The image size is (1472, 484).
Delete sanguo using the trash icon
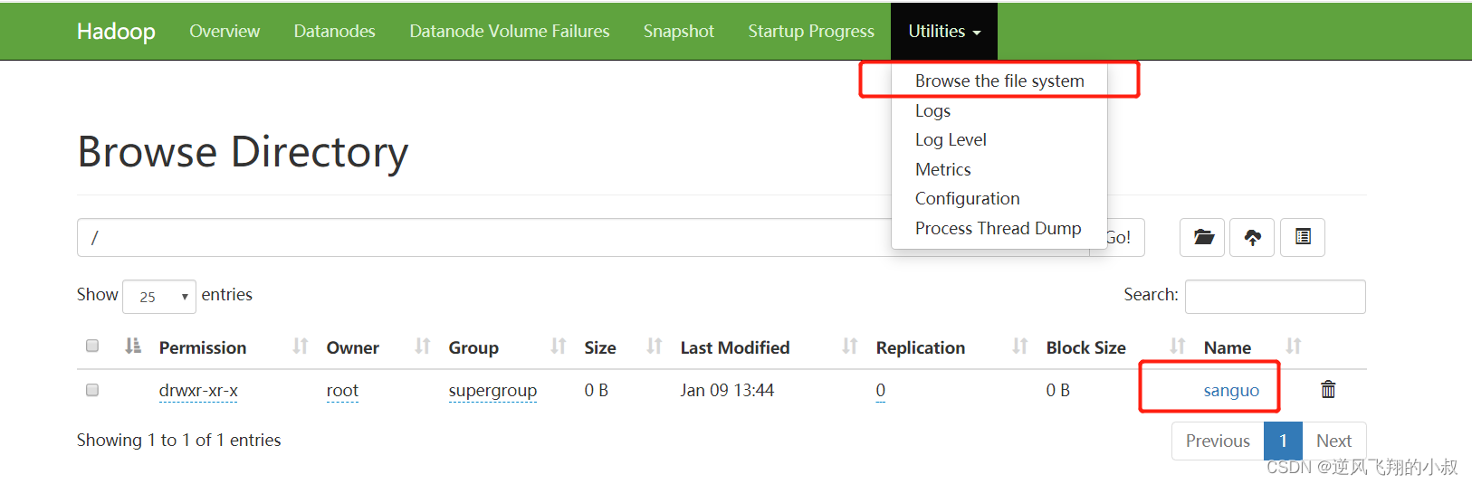(x=1328, y=389)
